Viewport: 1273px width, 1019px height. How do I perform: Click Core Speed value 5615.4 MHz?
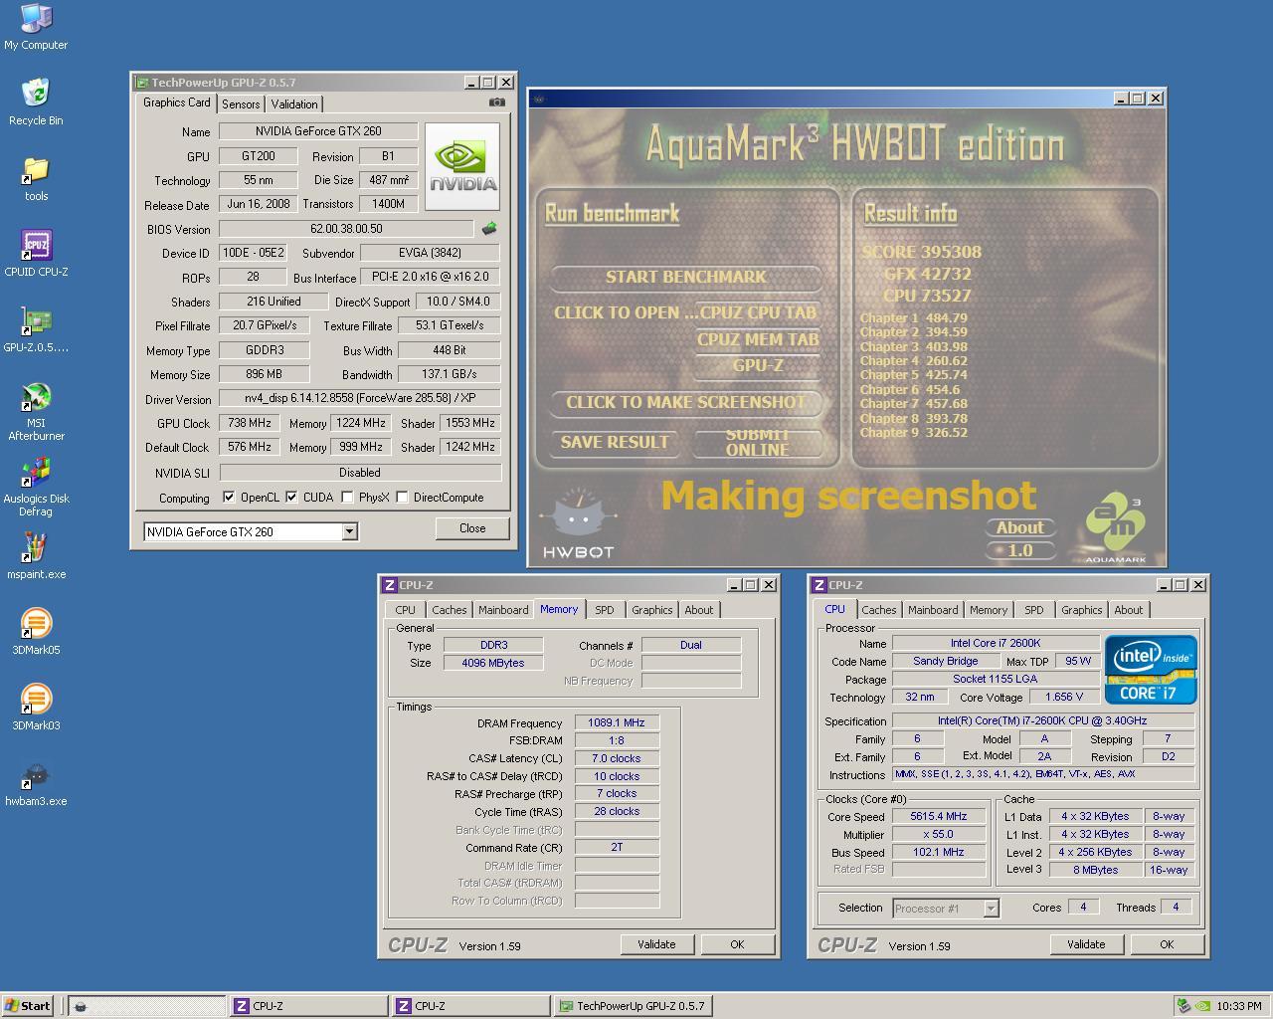coord(939,817)
